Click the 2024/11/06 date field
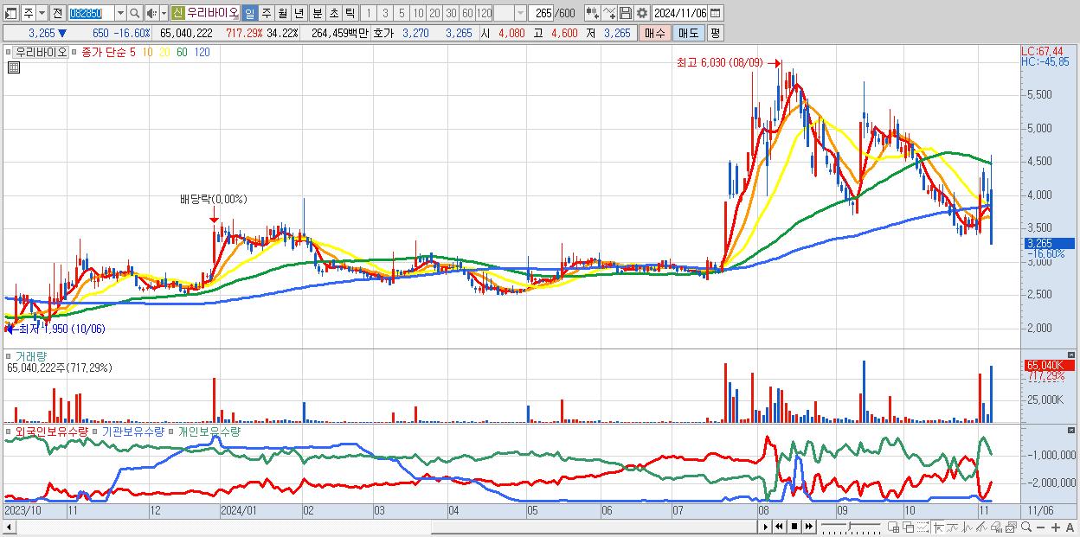Viewport: 1080px width, 537px height. tap(680, 14)
